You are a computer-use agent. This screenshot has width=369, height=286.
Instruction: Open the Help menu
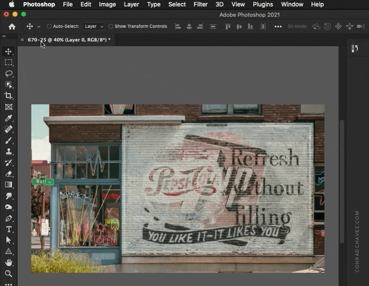pyautogui.click(x=317, y=4)
